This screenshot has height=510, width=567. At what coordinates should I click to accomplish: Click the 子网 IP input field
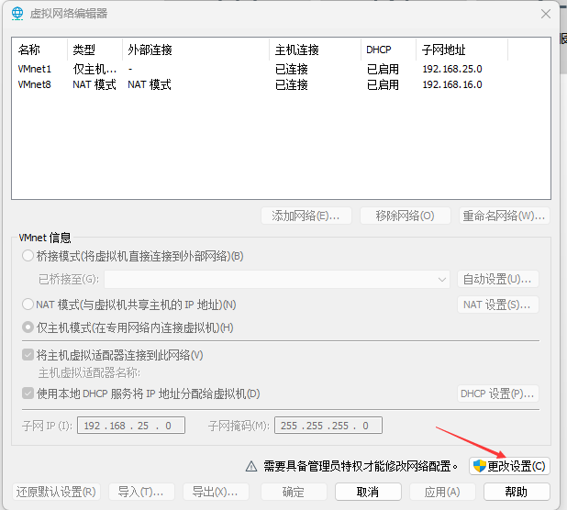(131, 425)
